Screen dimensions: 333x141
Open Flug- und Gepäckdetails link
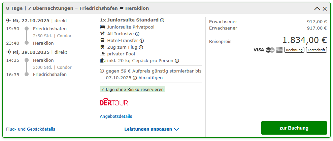coord(31,129)
